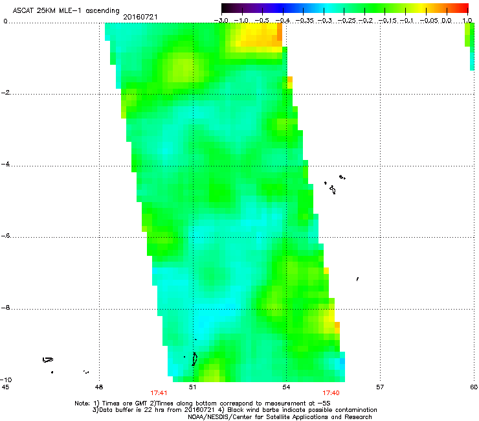
Task: Click the colorbar label -0.5
Action: pos(262,21)
